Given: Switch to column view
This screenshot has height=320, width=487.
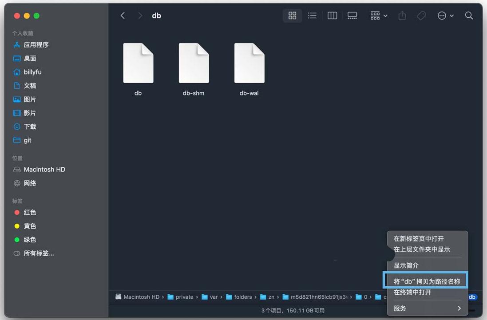Looking at the screenshot, I should coord(332,16).
